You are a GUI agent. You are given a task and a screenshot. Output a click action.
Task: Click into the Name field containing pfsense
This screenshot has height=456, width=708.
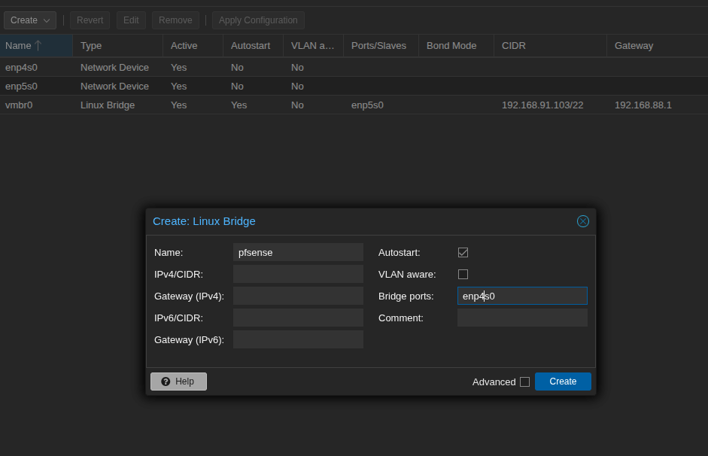click(298, 253)
